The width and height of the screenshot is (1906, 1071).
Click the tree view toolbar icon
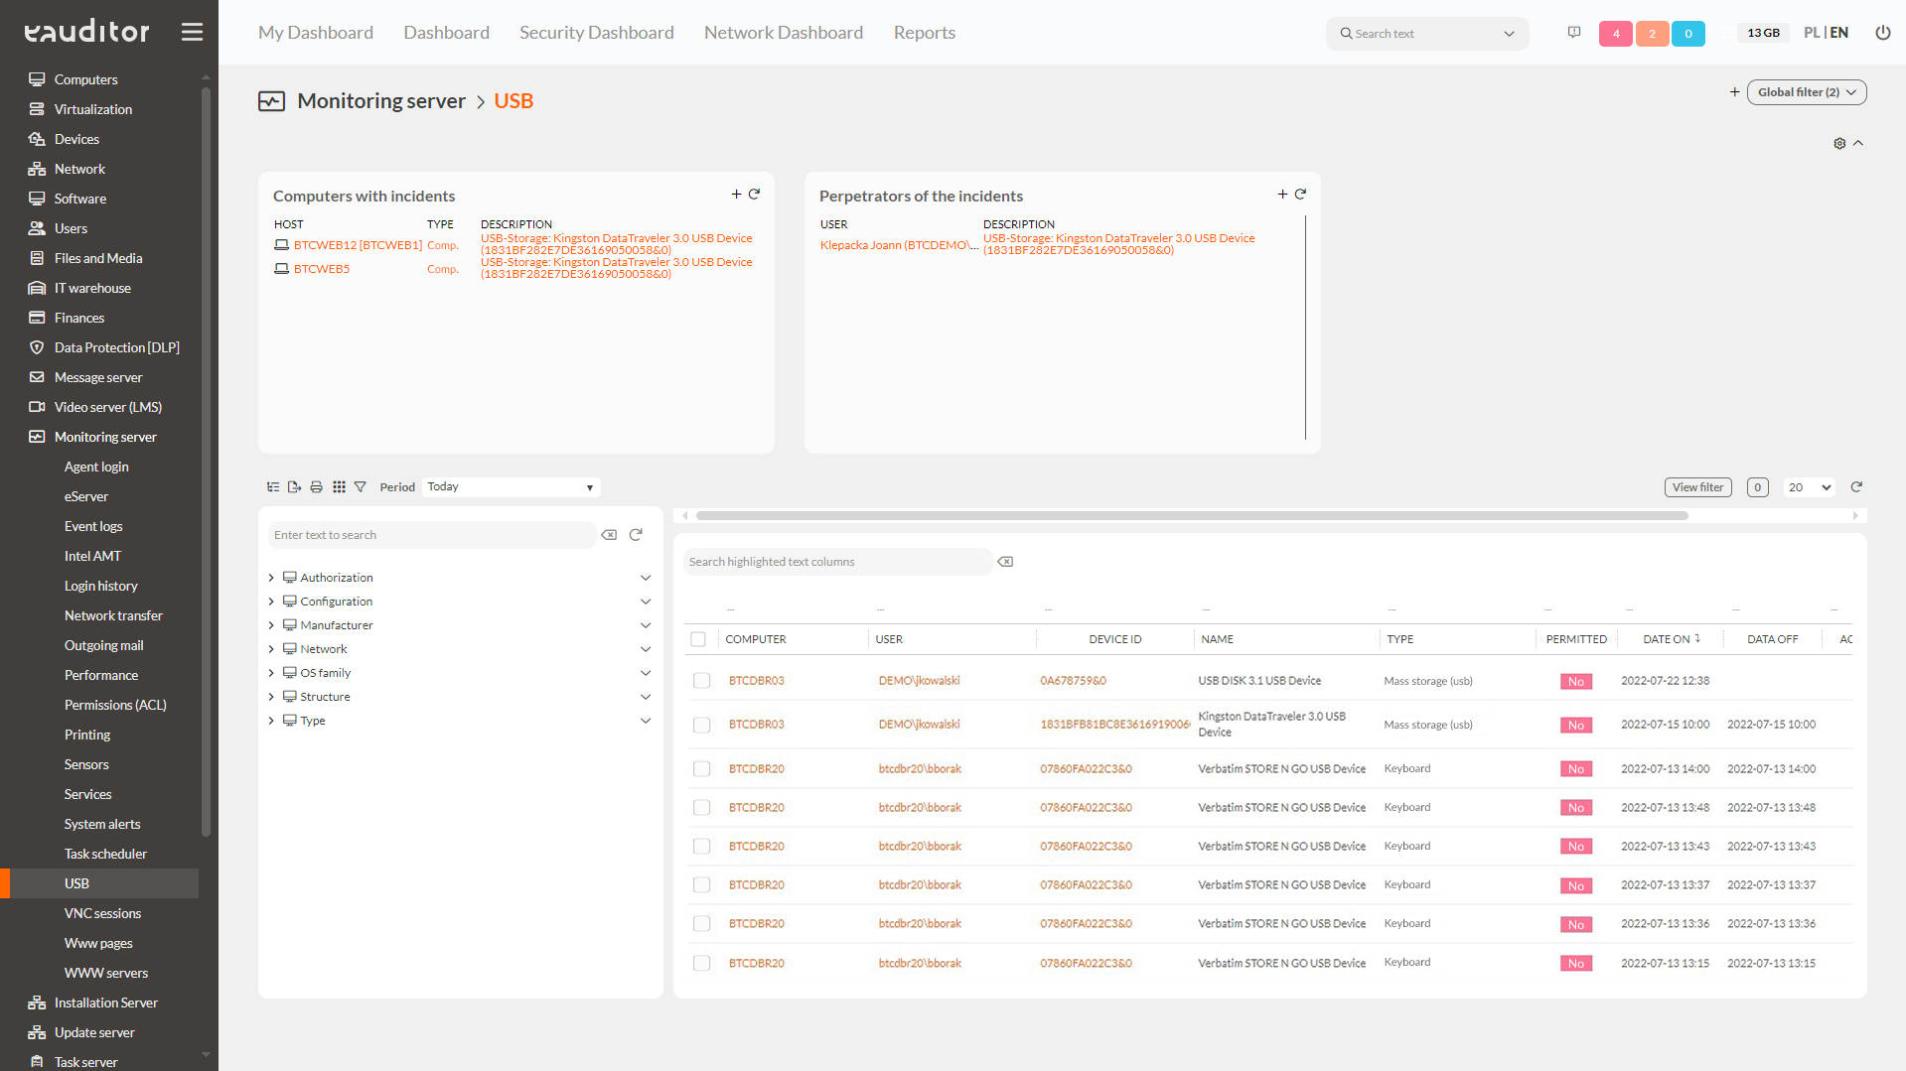273,487
